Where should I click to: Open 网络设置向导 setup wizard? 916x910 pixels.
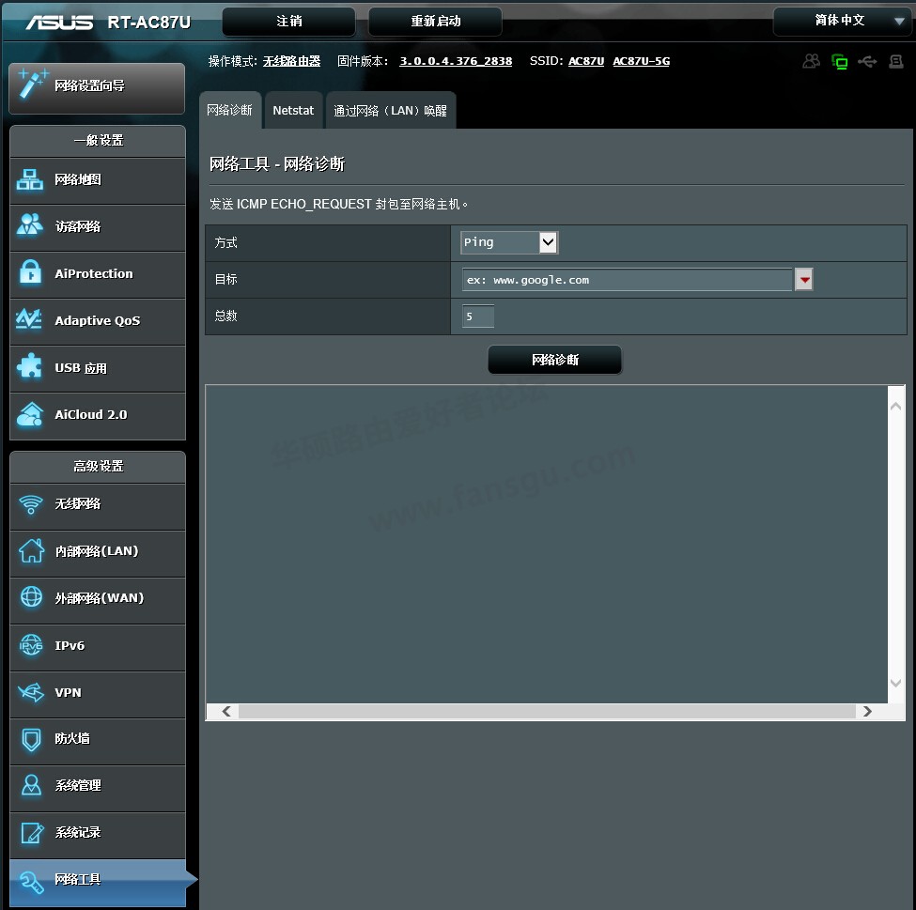(97, 88)
